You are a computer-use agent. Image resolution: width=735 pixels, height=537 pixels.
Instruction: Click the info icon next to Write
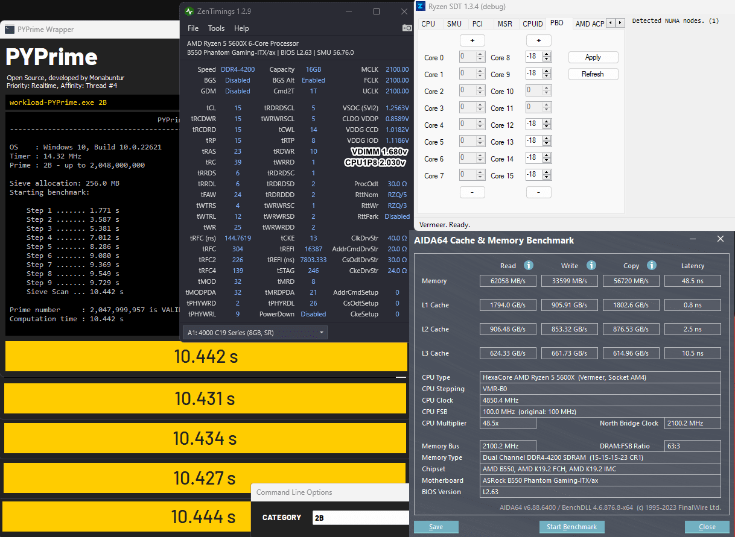591,265
